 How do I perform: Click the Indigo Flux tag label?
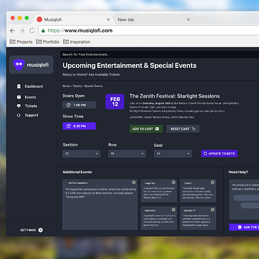tap(150, 183)
